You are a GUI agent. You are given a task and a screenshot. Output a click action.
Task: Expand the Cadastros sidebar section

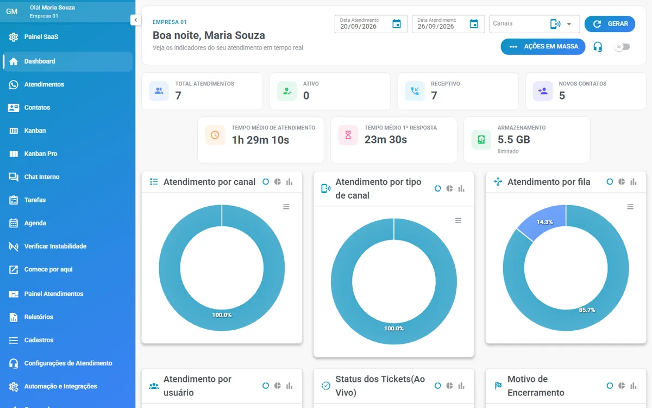(x=67, y=340)
